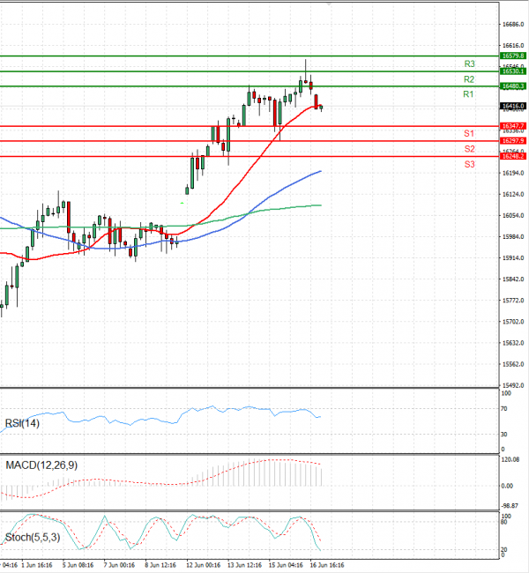The height and width of the screenshot is (573, 529).
Task: Click the 15772.0 price axis value
Action: coord(513,301)
